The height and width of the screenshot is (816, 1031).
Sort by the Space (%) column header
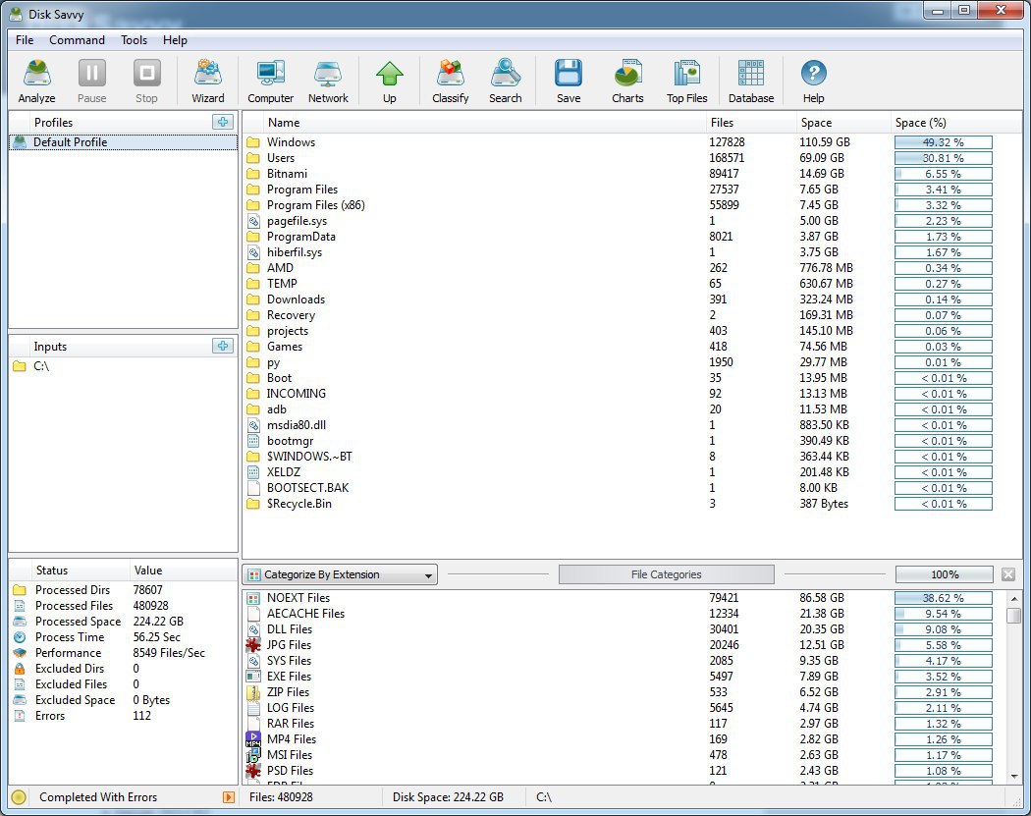click(955, 123)
